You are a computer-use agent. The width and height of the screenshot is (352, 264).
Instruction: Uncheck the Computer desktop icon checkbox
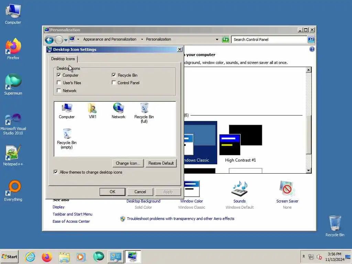(59, 75)
